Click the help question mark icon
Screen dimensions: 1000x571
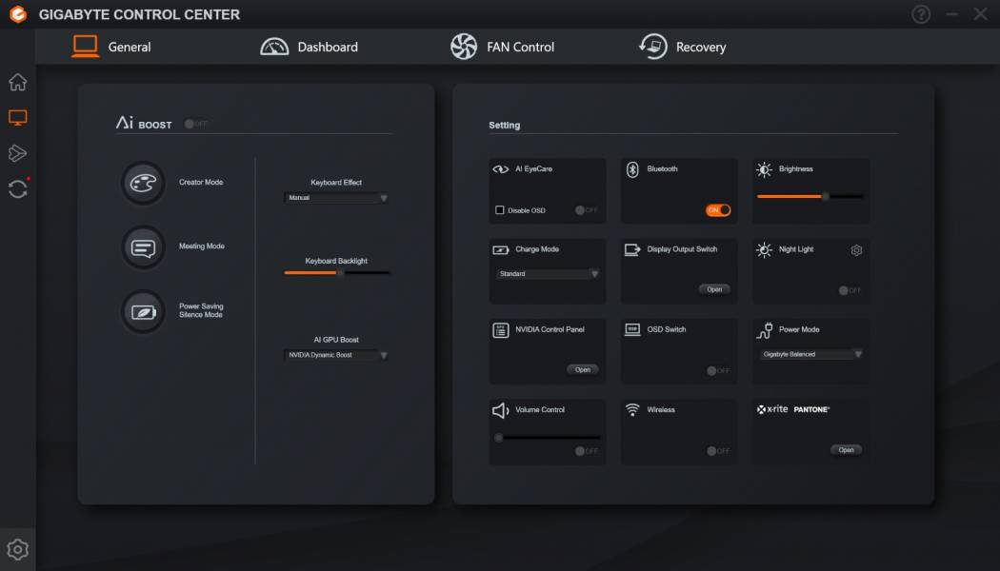click(921, 14)
